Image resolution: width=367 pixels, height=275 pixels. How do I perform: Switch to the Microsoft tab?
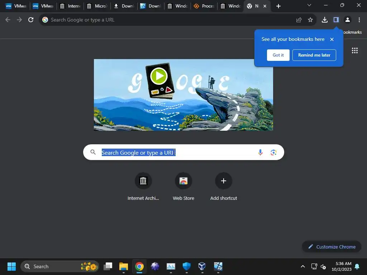(x=97, y=6)
